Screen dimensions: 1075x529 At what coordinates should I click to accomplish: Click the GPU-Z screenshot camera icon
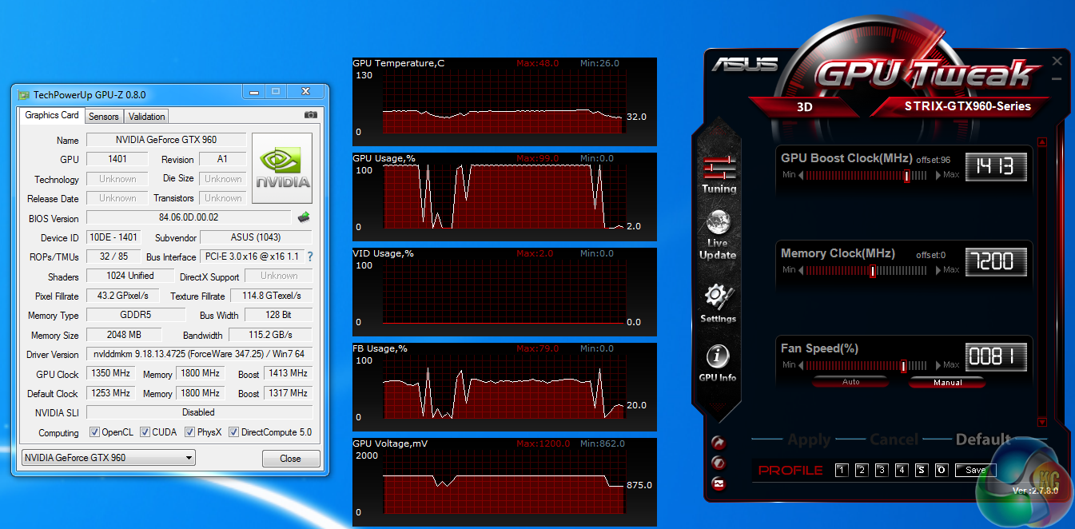click(x=311, y=115)
